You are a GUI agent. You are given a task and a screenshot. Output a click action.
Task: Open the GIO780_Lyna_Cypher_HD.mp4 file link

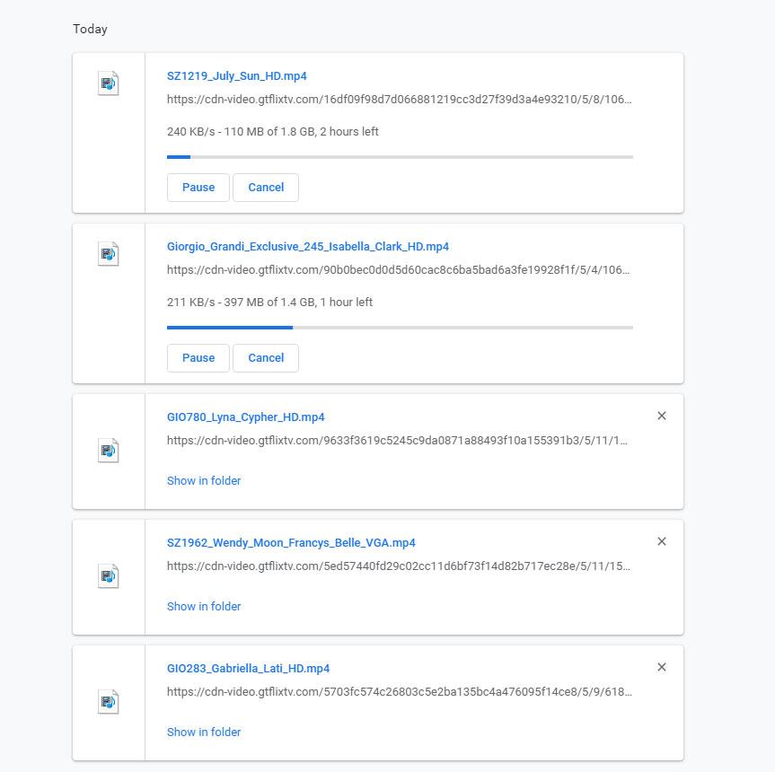(246, 417)
